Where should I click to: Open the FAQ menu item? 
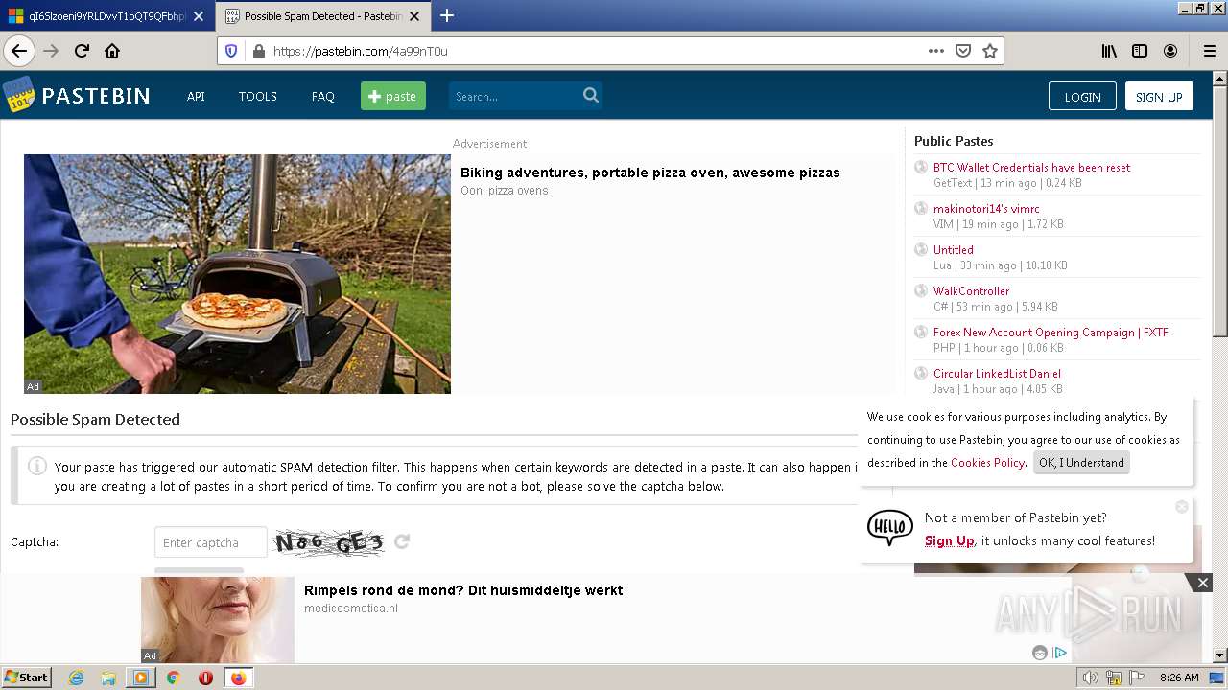[323, 97]
